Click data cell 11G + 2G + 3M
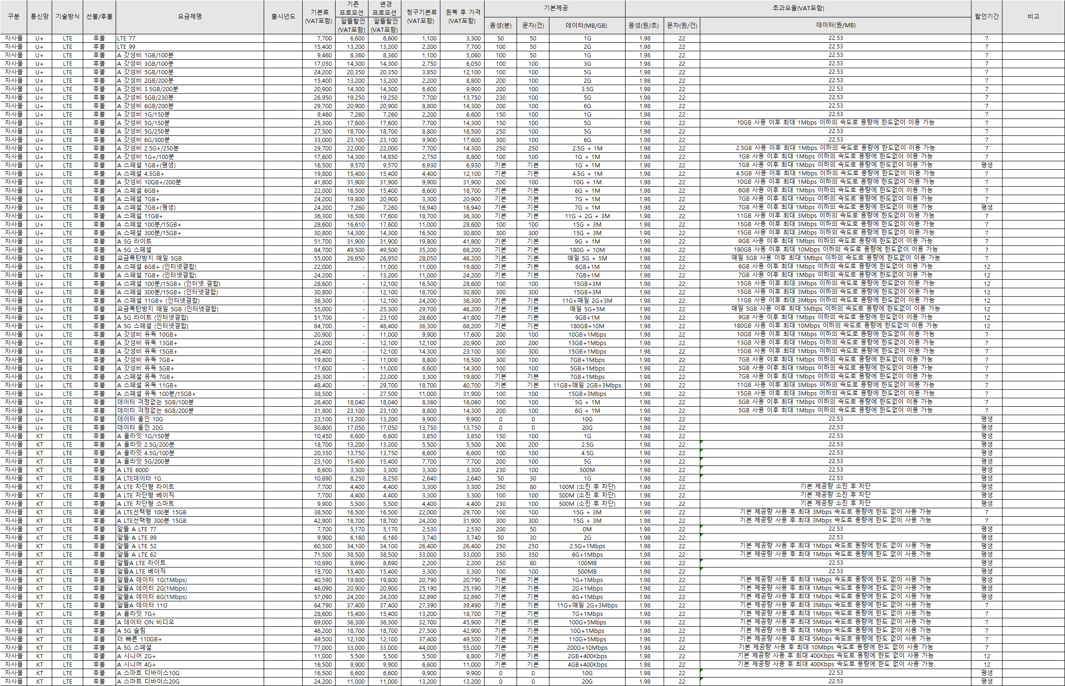The image size is (1065, 686). pyautogui.click(x=587, y=216)
